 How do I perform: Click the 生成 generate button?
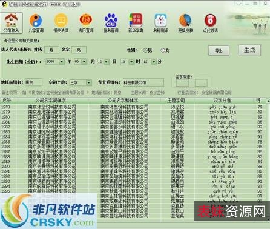(249, 50)
